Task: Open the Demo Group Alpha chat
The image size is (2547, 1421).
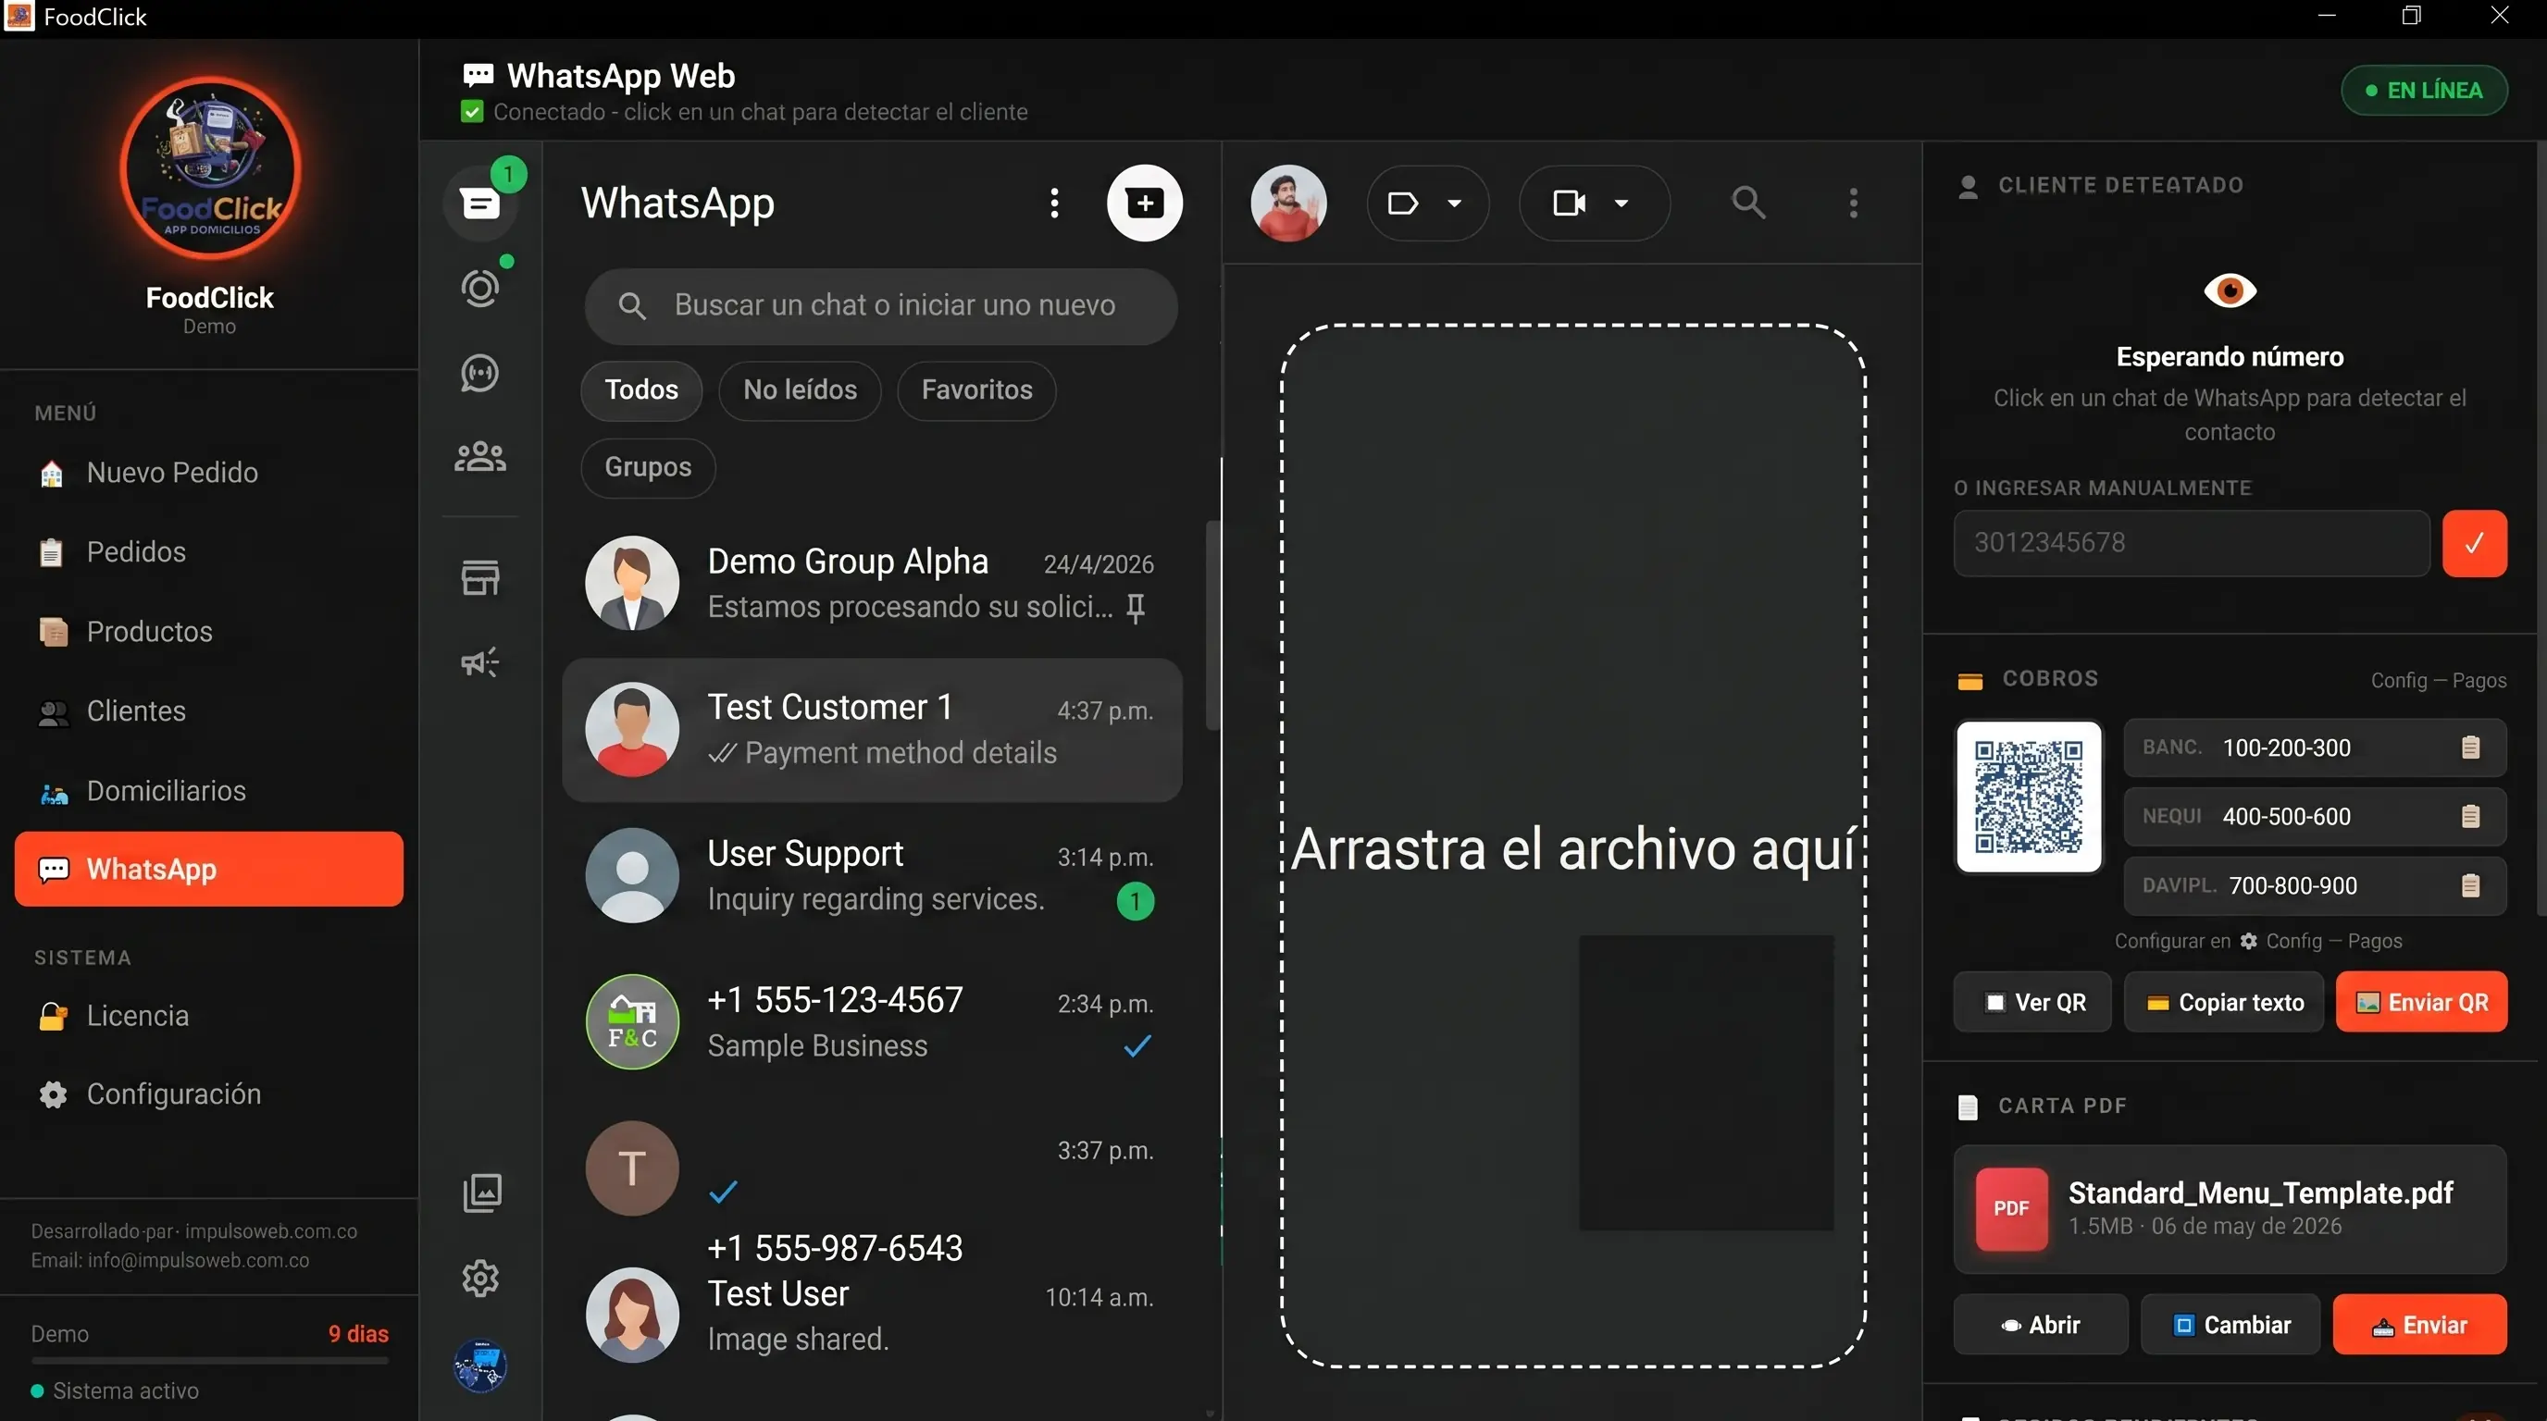Action: coord(872,583)
